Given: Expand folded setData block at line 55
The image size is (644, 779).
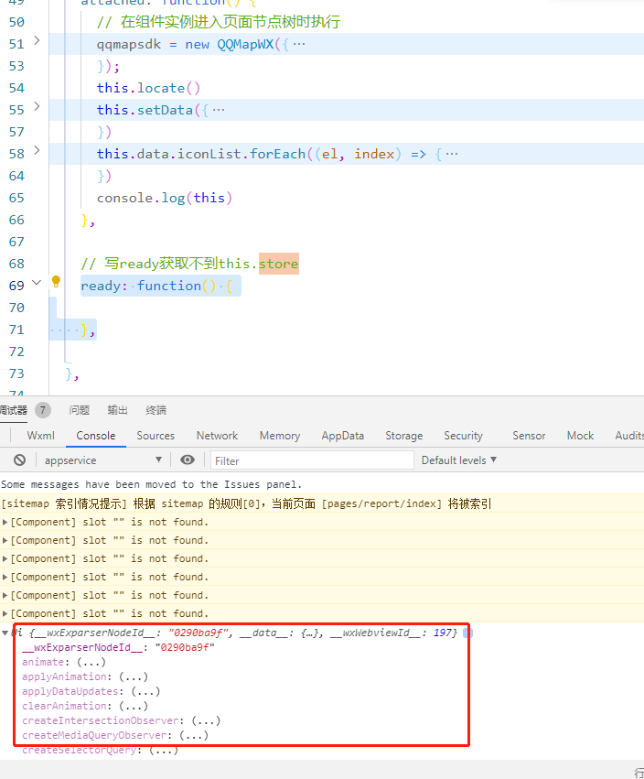Looking at the screenshot, I should pos(37,107).
